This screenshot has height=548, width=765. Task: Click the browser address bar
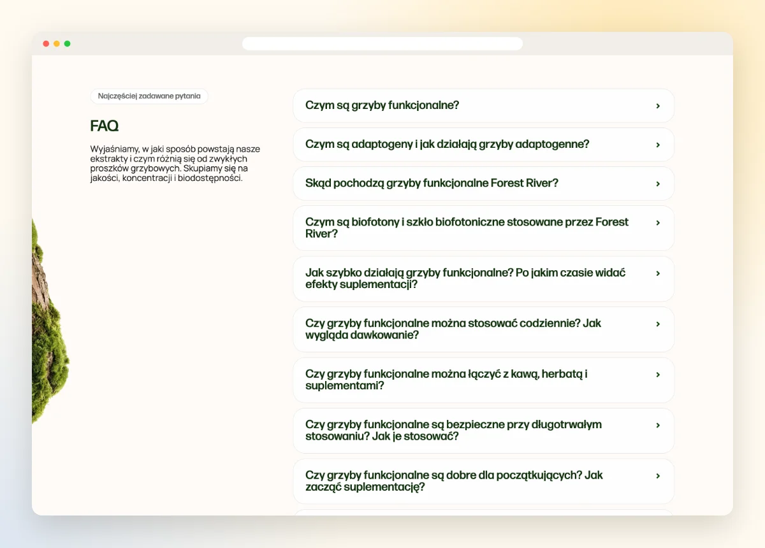[382, 43]
